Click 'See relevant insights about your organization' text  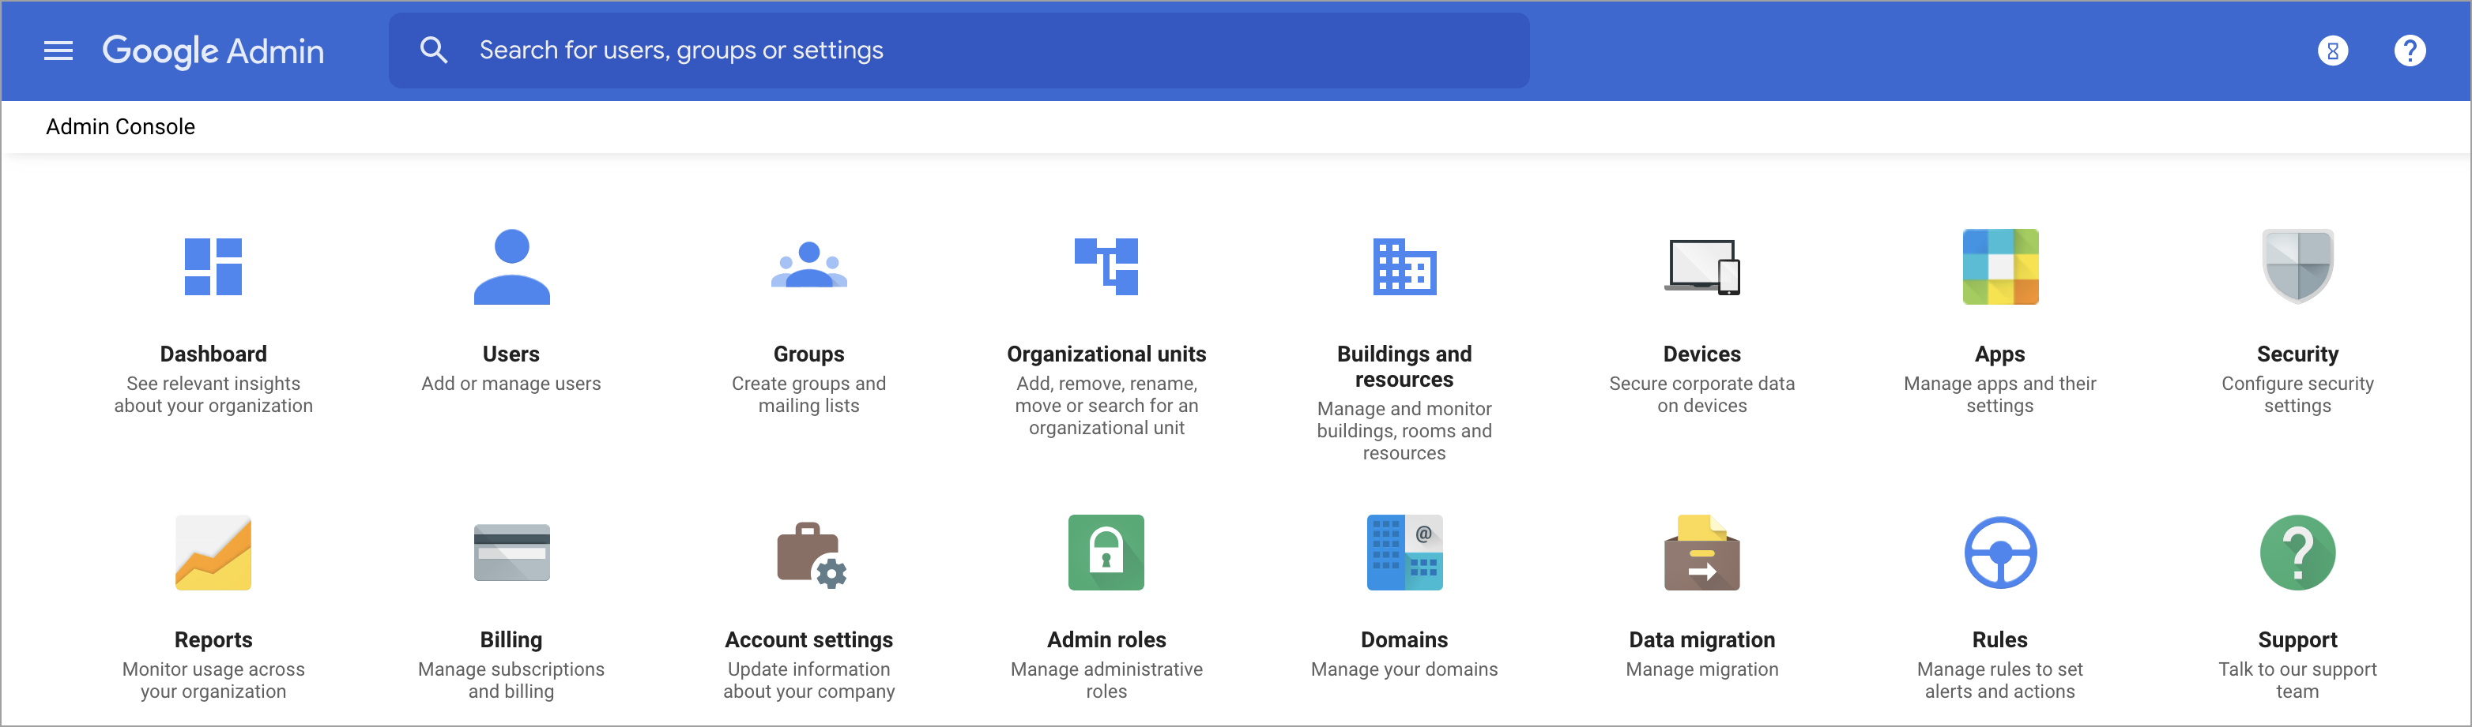click(213, 394)
